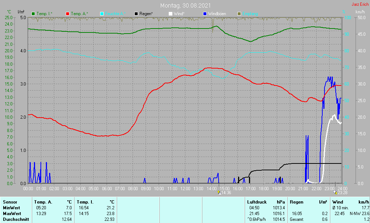Click the wind gust value 'N-NW 23.6'
Viewport: 370px width, 223px height.
click(x=360, y=214)
